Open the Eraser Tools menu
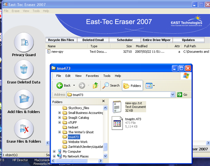 click(x=36, y=11)
